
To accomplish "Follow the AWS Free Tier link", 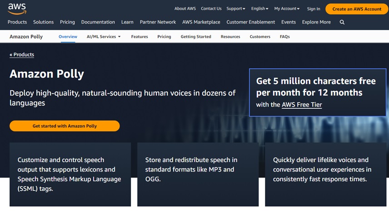I will pos(302,105).
